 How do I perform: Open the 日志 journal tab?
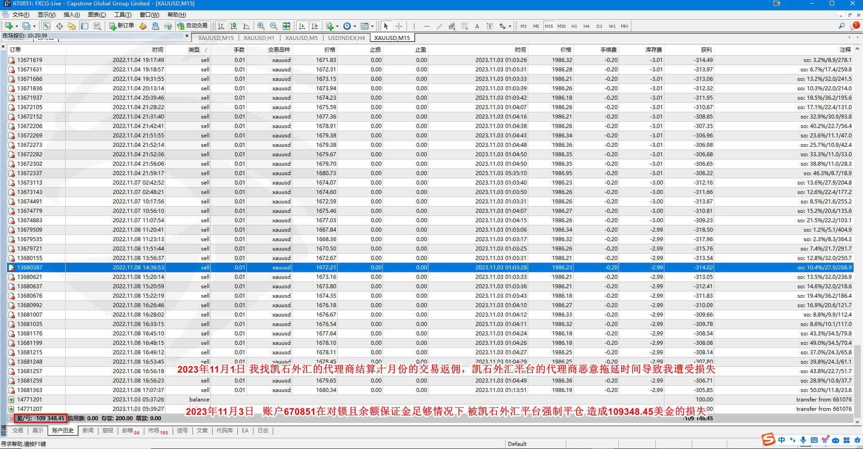coord(263,431)
